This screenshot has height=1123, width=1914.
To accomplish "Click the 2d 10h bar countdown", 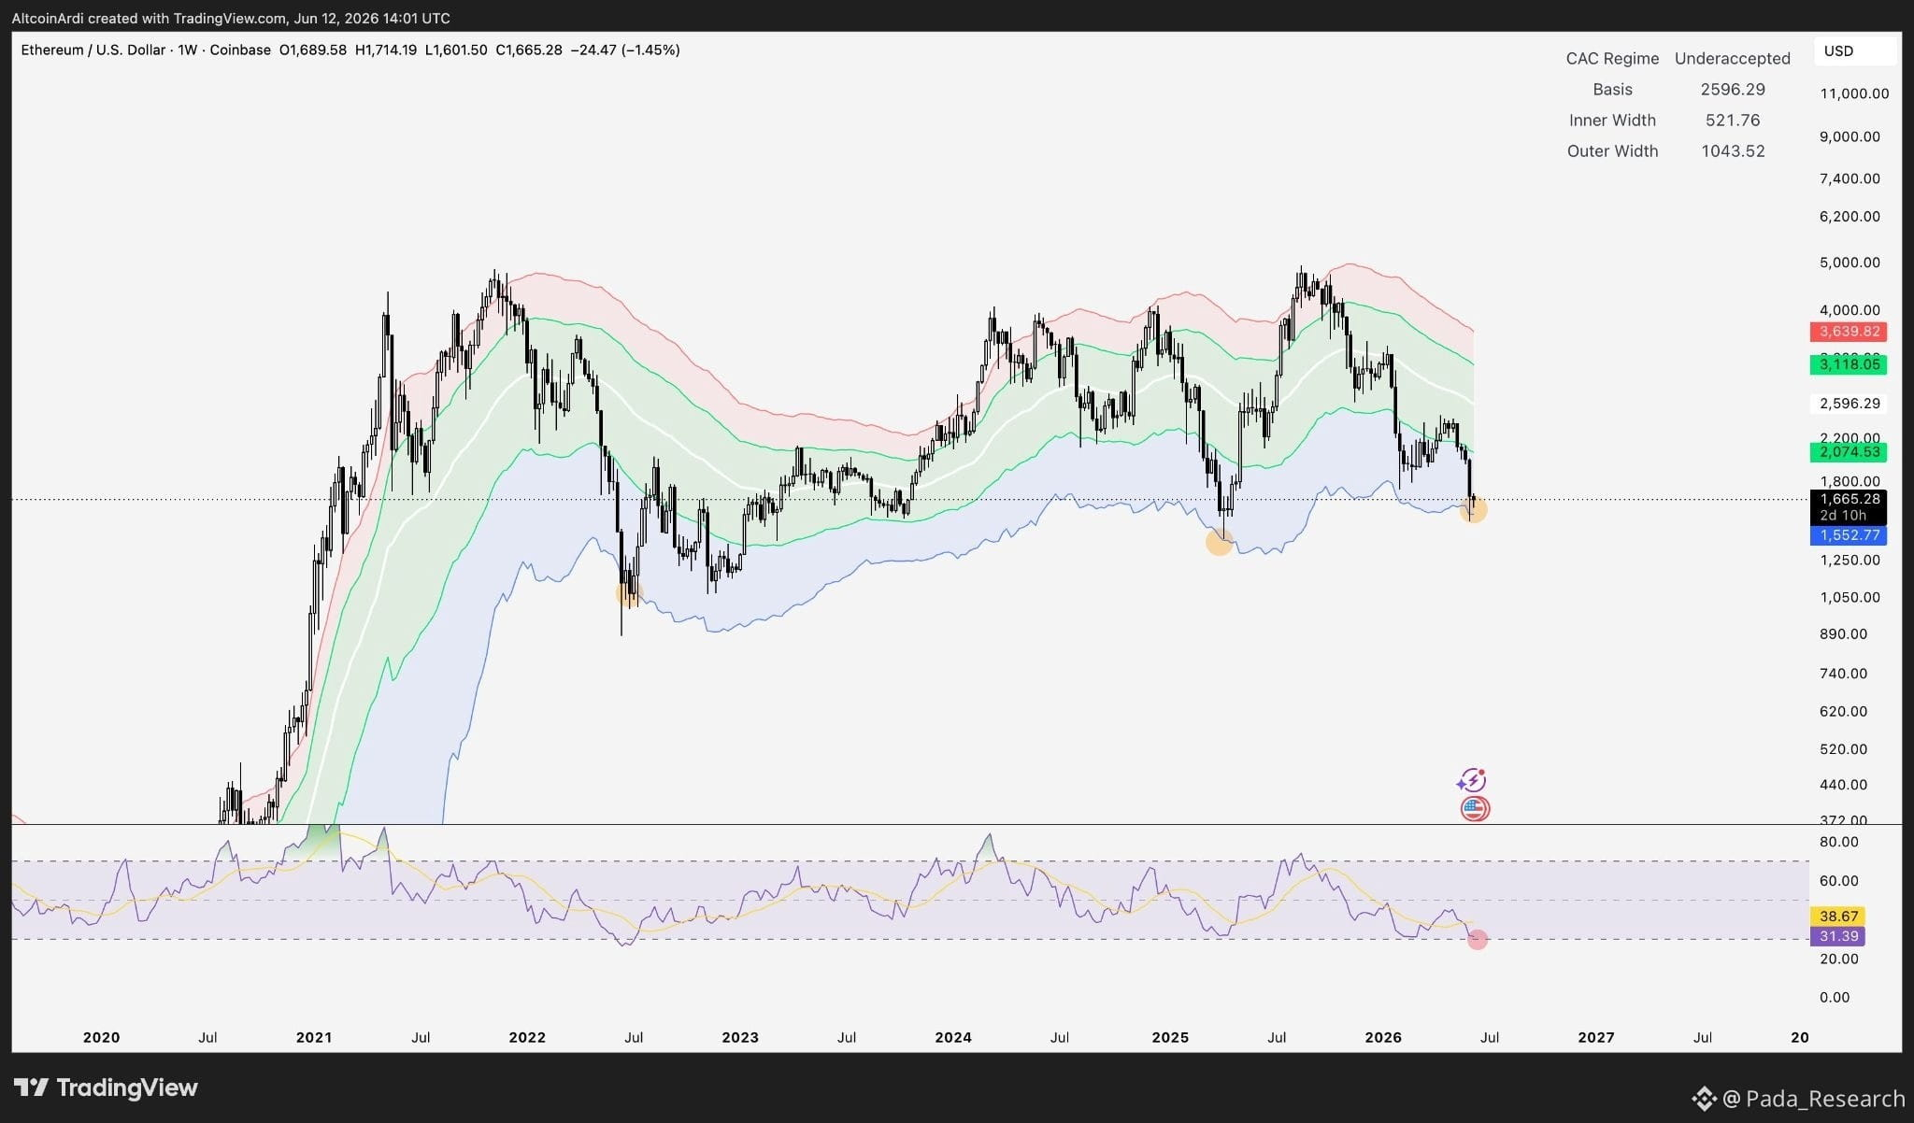I will tap(1842, 516).
